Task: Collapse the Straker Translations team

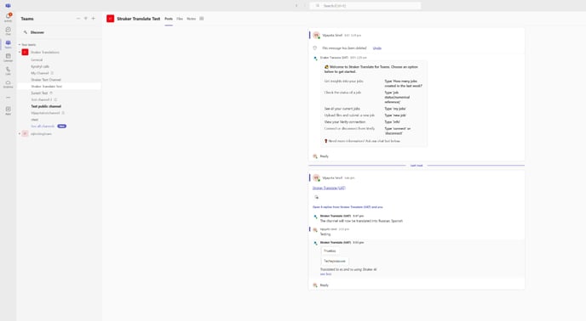Action: [20, 52]
